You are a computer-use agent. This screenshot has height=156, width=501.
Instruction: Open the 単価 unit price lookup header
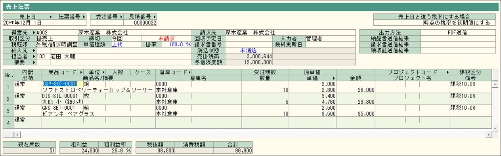tap(313, 78)
